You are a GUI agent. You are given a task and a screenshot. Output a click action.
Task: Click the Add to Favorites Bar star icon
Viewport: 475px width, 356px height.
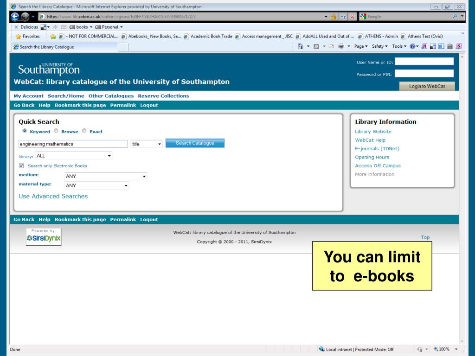coord(53,36)
